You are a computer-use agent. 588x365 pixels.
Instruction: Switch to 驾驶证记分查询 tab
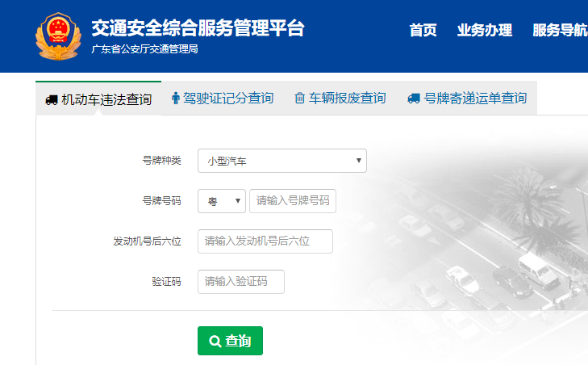223,99
